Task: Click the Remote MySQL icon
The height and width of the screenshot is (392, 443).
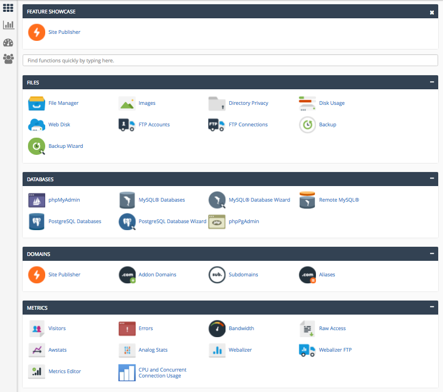Action: coord(307,200)
